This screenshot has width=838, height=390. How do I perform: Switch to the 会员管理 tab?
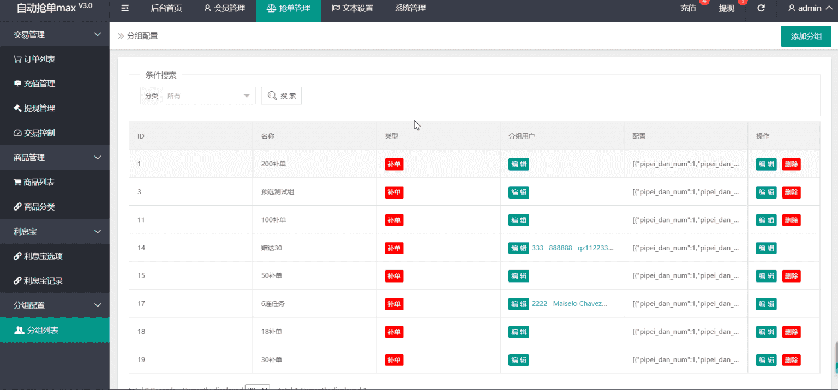(224, 8)
